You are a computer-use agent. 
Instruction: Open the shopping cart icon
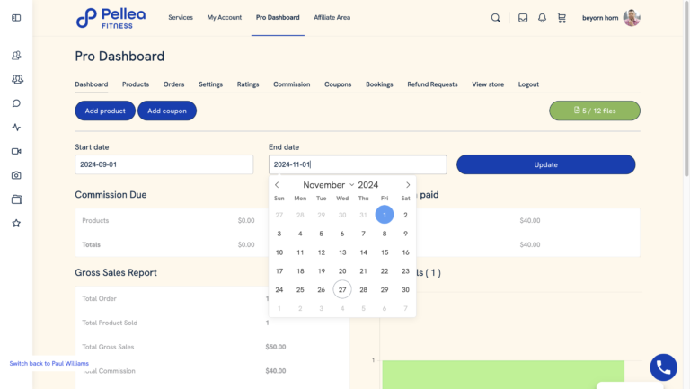point(562,18)
